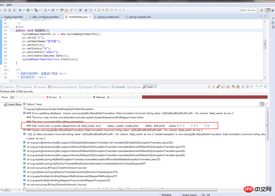Close the TestMyBatis.java editor tab

pyautogui.click(x=90, y=17)
